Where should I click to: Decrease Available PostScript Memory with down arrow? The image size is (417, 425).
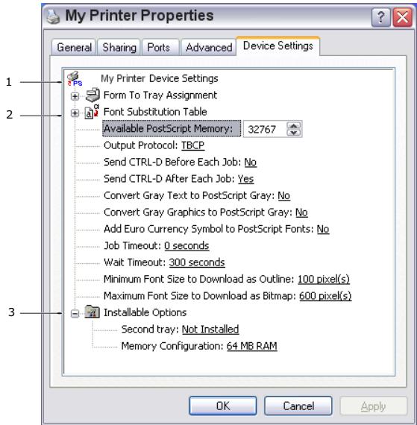(294, 133)
